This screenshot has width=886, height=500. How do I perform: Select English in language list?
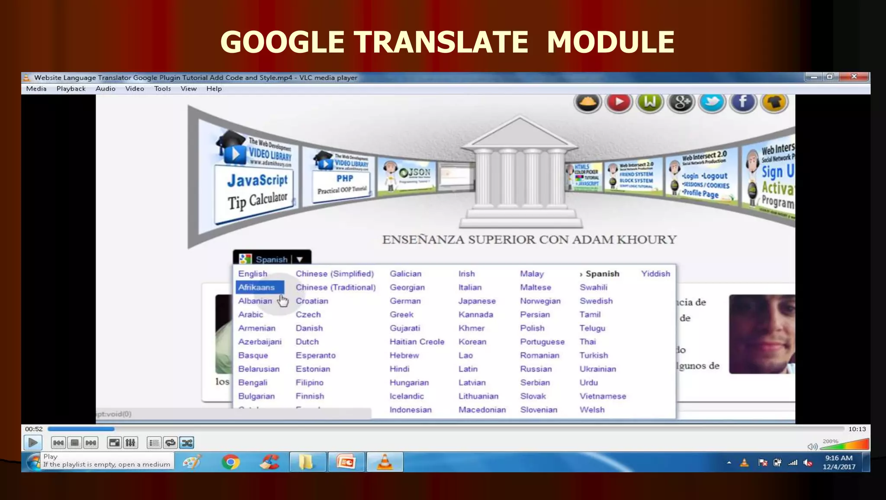253,274
